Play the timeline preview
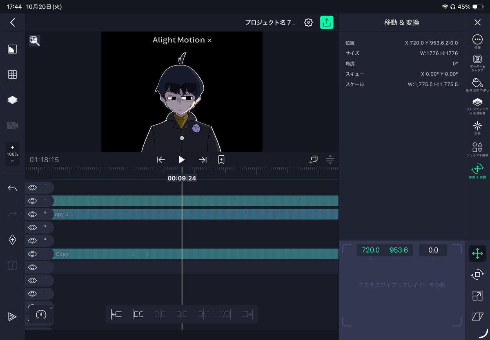 click(182, 160)
